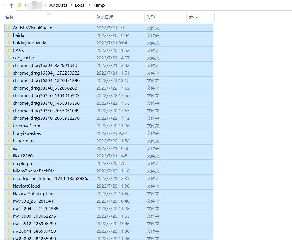Open recent locations dropdown arrow

[4, 5]
